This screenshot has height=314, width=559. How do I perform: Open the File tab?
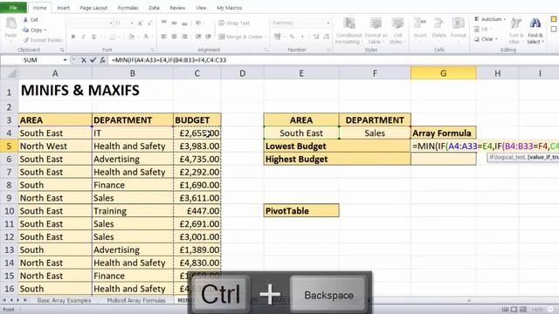(13, 8)
